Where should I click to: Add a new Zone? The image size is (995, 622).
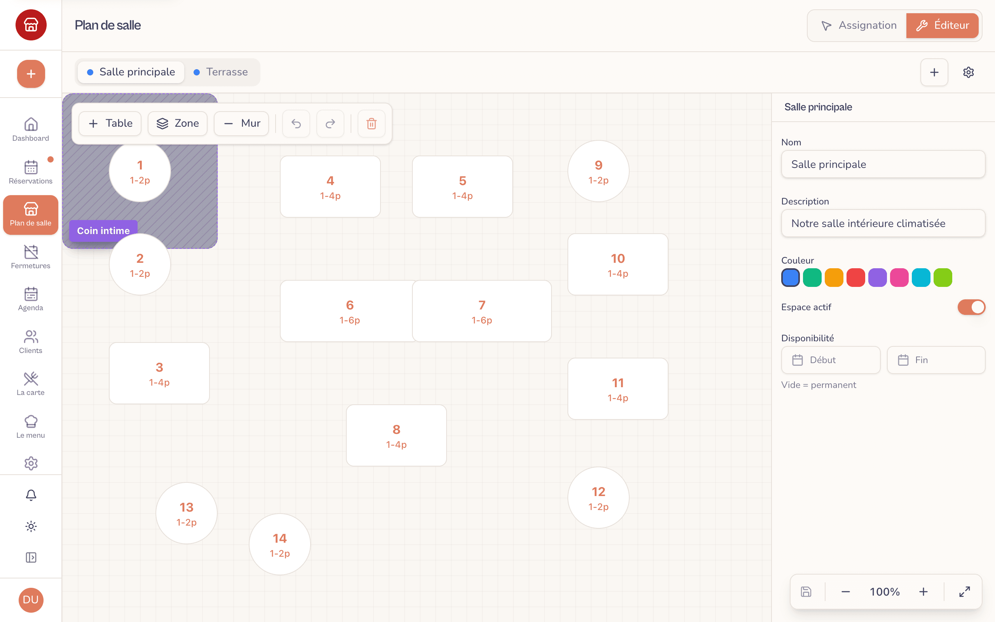178,123
